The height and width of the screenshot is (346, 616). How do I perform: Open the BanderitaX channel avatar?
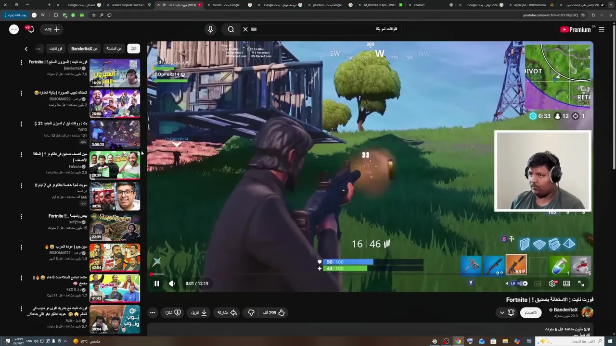[x=587, y=312]
